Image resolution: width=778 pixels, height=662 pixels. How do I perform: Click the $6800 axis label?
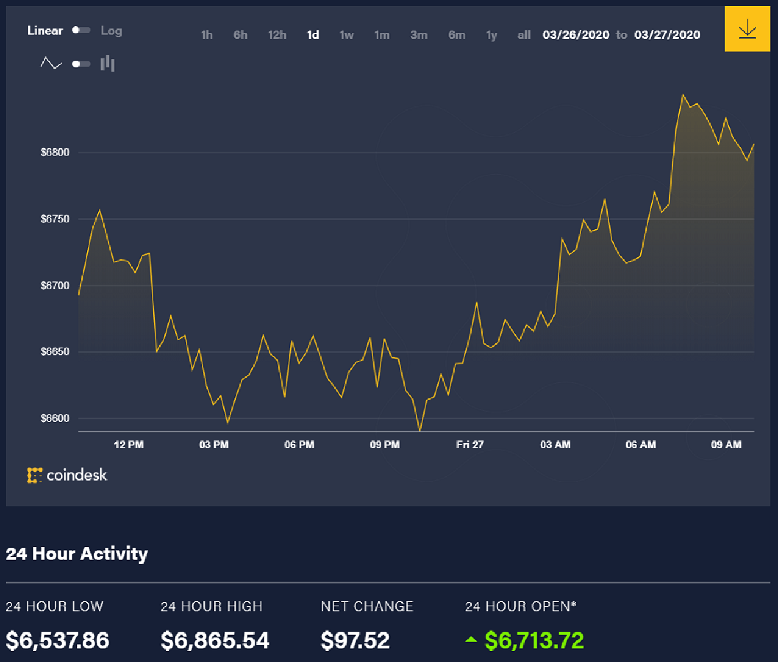click(x=55, y=152)
